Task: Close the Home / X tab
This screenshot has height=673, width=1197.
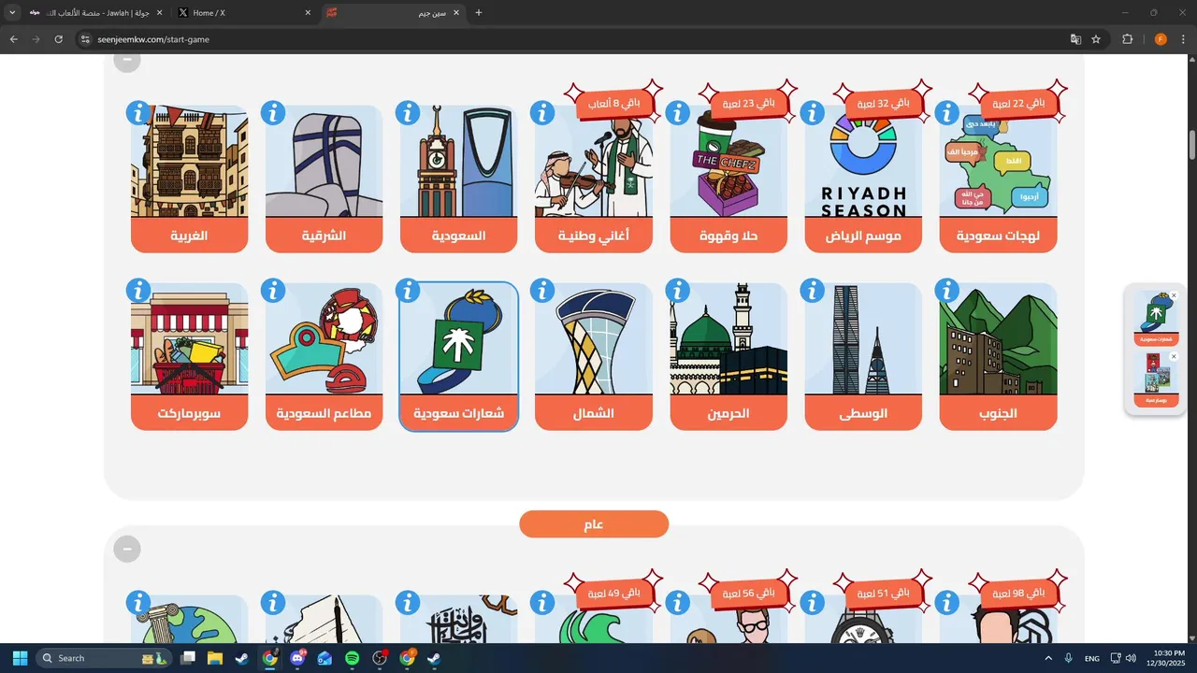Action: [x=308, y=13]
